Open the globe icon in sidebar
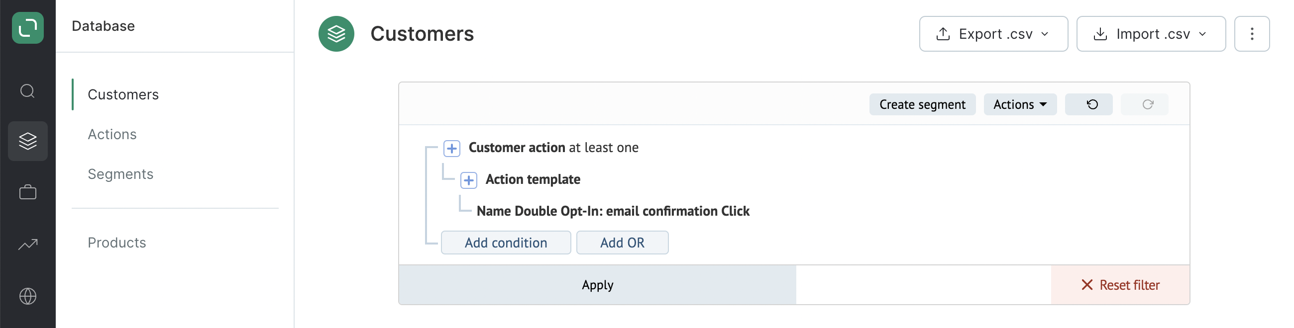Screen dimensions: 1294x328 click(28, 296)
